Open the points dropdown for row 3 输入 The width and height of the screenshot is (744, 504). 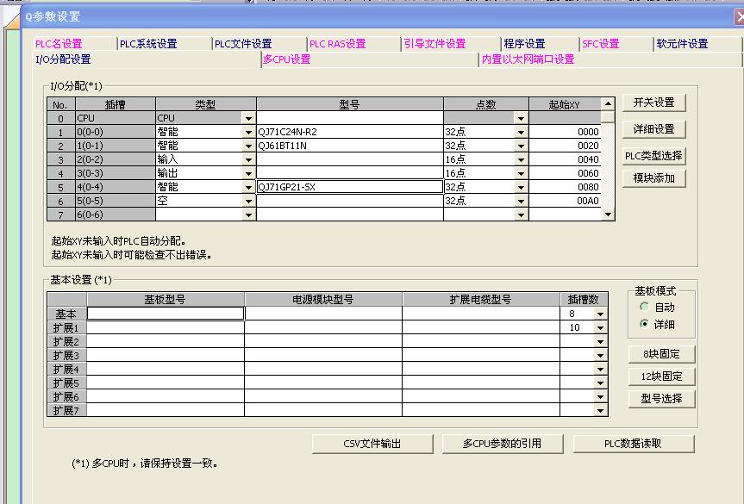(x=521, y=160)
